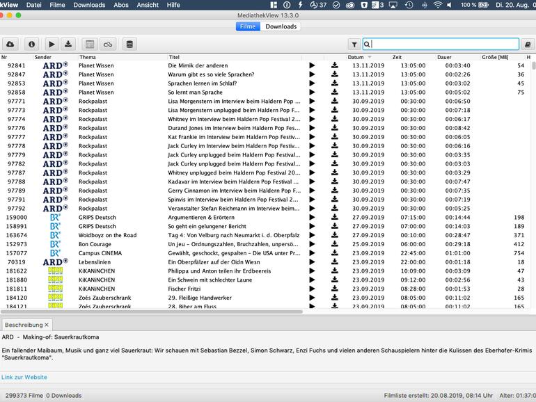This screenshot has height=402, width=536.
Task: Open film information with the info icon
Action: point(32,44)
